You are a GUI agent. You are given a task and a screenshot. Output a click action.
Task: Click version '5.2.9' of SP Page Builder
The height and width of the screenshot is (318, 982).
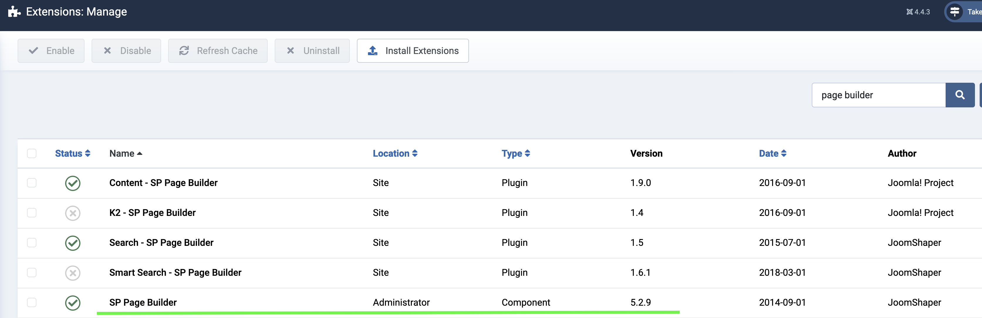pyautogui.click(x=640, y=302)
